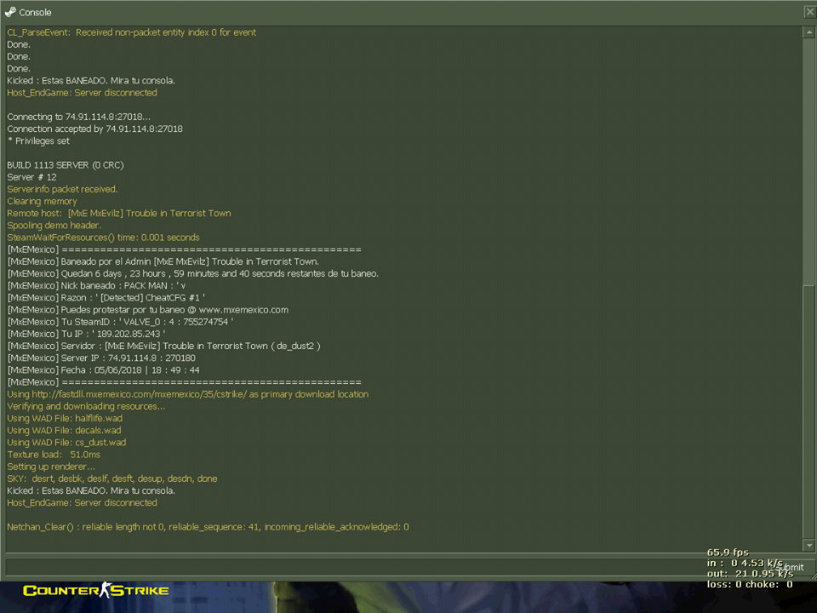Select the "Tu SteamID" line
Screen dimensions: 817x613
point(120,322)
